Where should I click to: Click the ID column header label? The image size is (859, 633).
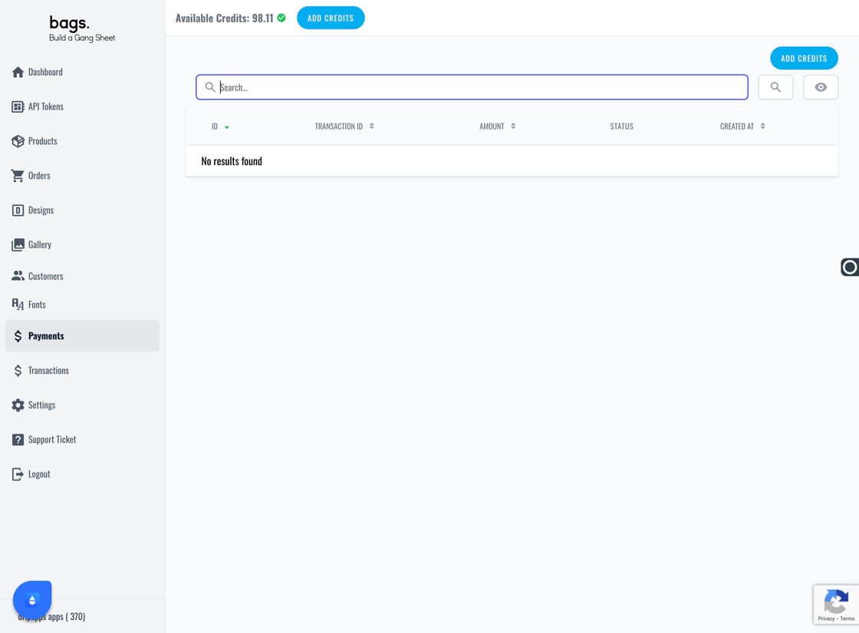tap(215, 127)
